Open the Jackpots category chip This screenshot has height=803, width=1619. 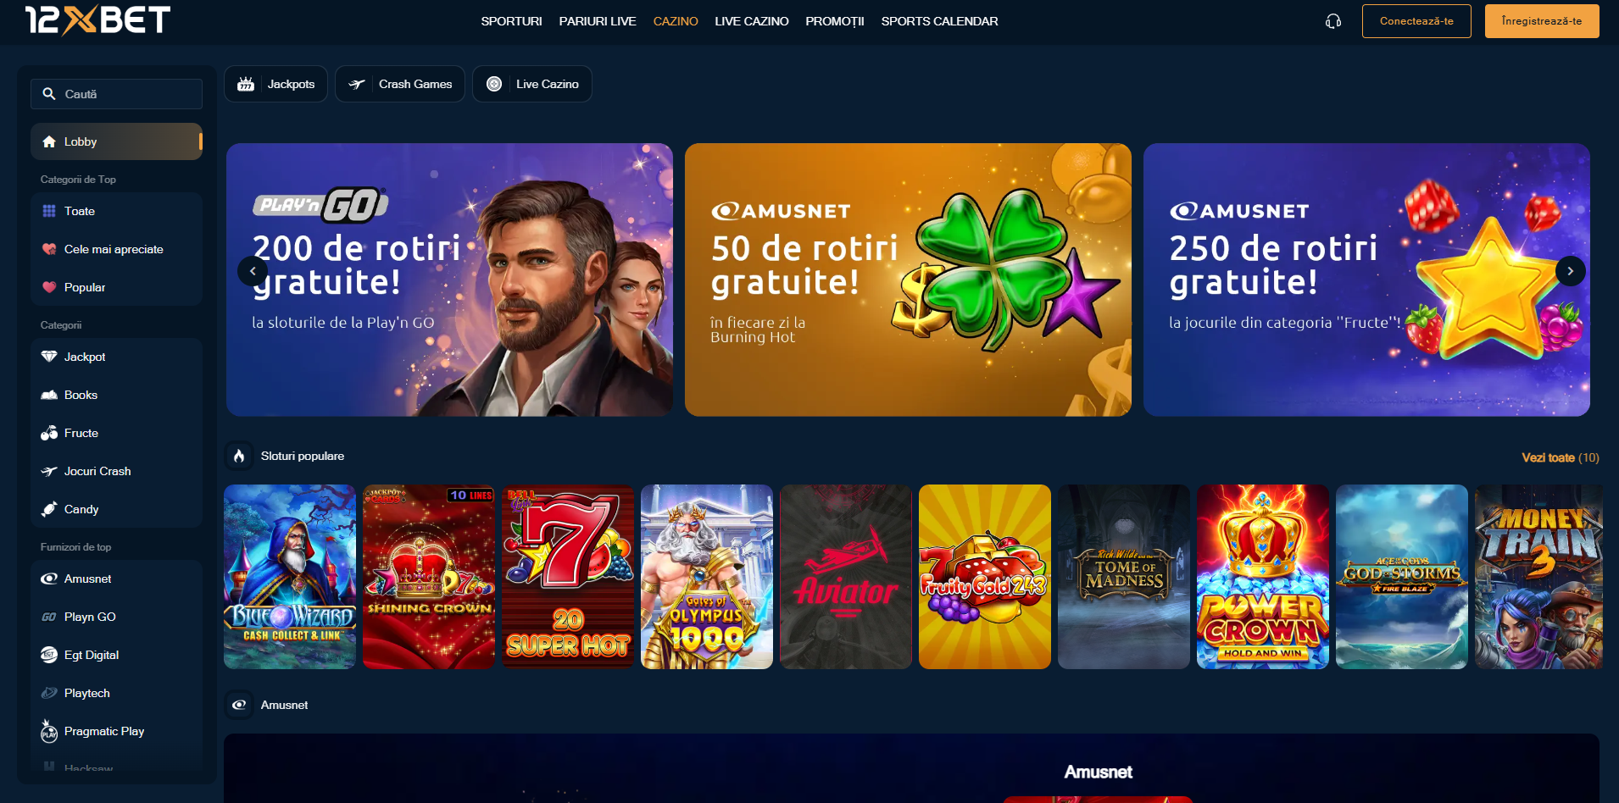(x=275, y=84)
